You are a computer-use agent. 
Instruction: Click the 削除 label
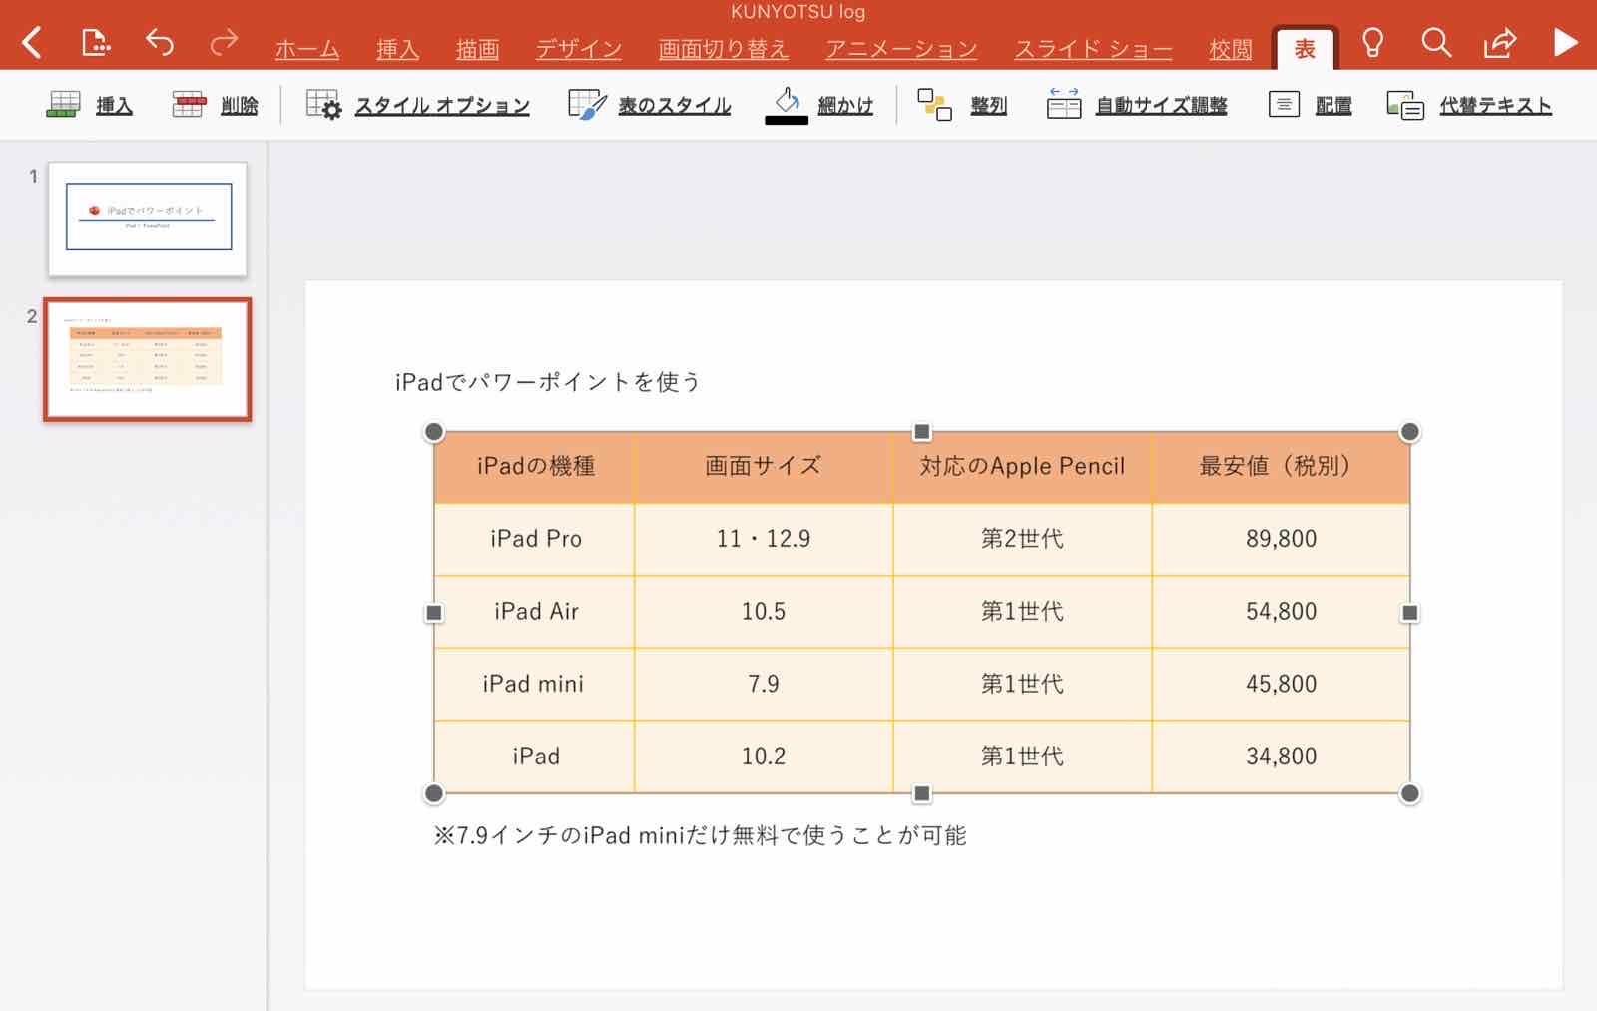click(240, 105)
